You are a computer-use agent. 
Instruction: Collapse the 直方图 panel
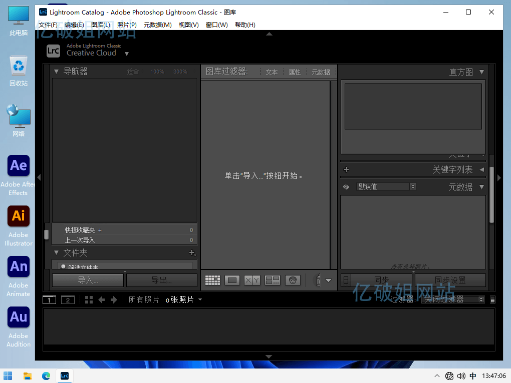[481, 72]
